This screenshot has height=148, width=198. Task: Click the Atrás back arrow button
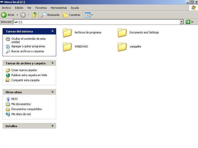(4, 15)
